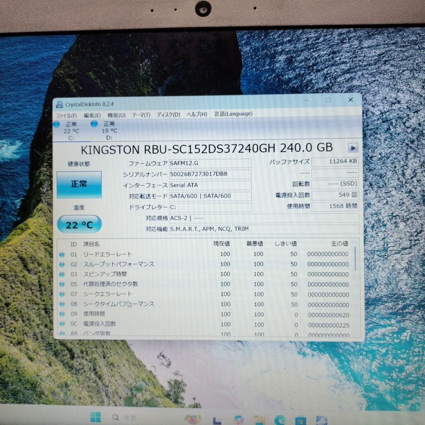Click status dot for ID 01 row
The height and width of the screenshot is (425, 425).
point(62,255)
